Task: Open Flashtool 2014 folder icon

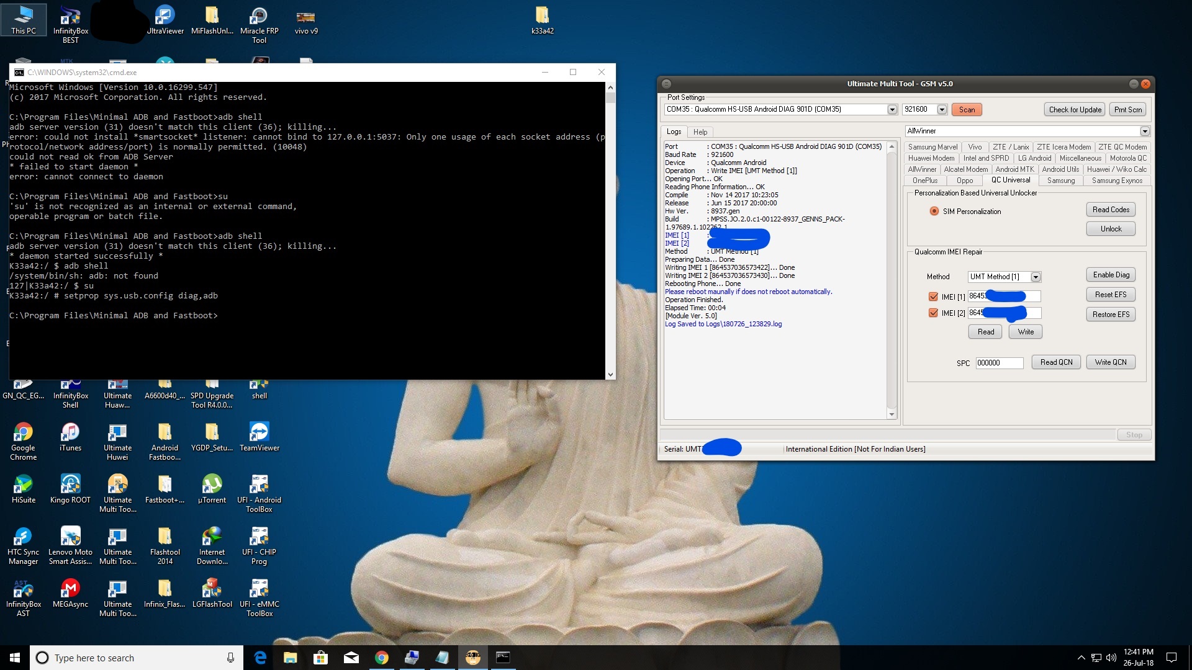Action: tap(165, 546)
